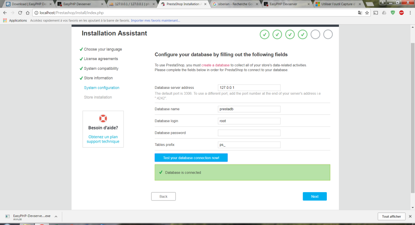Screen dimensions: 415x225
Task: Go to Store information step
Action: pyautogui.click(x=98, y=78)
